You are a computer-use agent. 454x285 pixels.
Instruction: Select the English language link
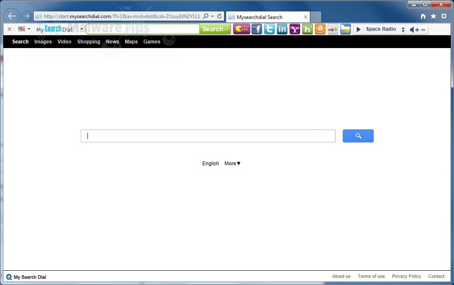point(211,164)
